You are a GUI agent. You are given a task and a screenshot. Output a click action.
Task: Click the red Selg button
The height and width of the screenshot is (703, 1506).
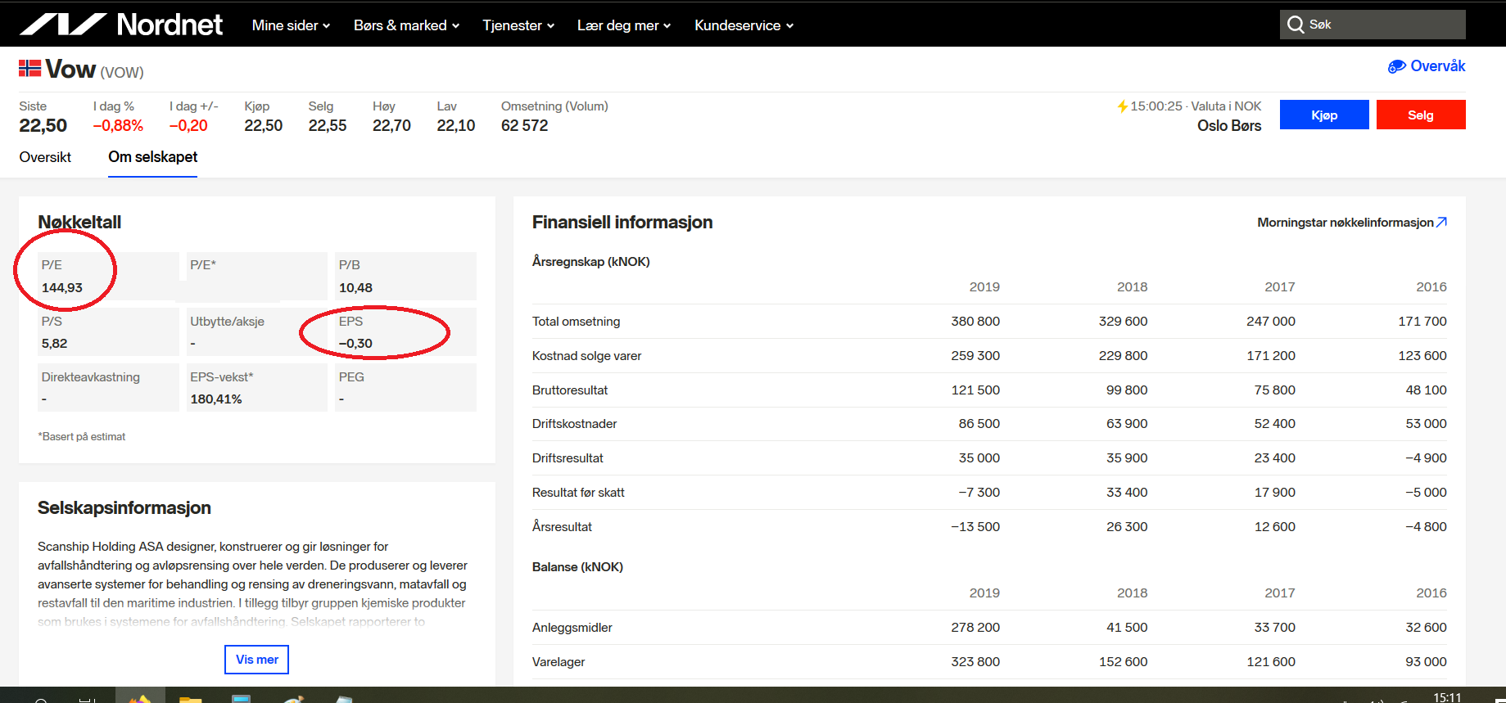[x=1421, y=115]
